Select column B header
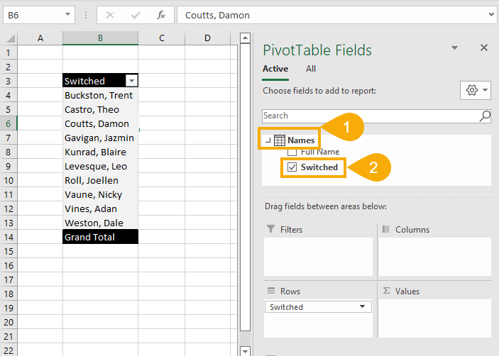 point(100,38)
